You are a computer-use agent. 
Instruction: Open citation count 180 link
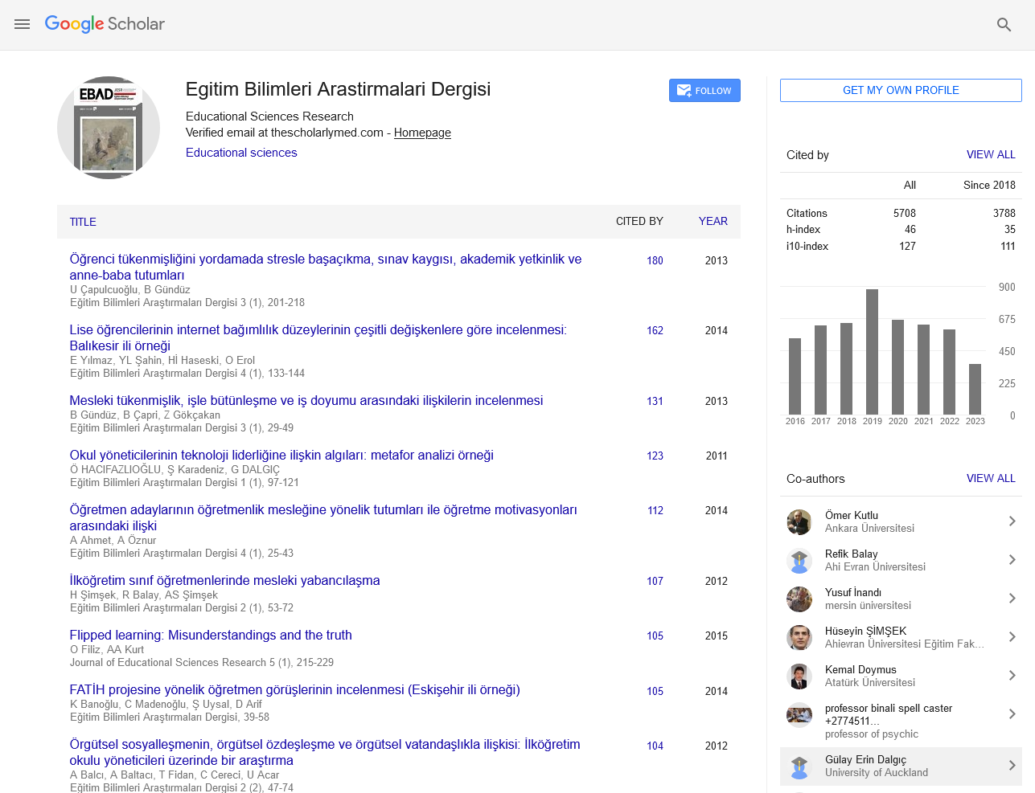655,260
